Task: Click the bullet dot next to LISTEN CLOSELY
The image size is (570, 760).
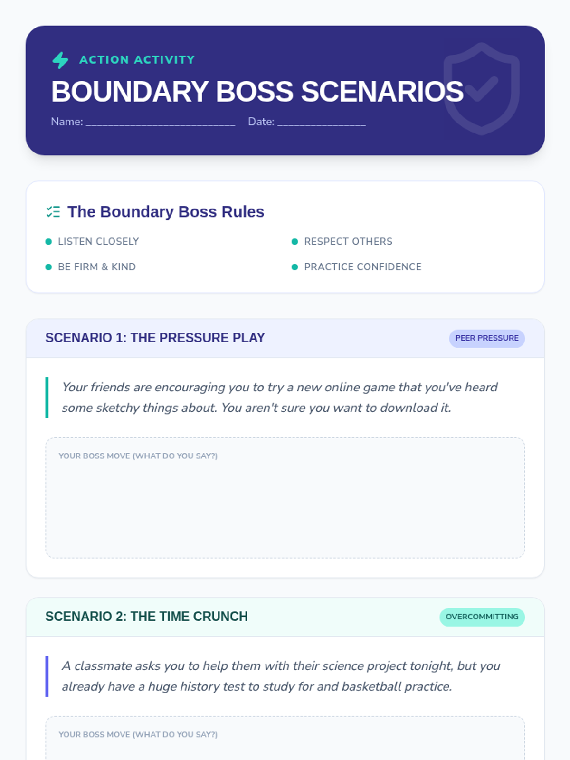Action: click(48, 242)
